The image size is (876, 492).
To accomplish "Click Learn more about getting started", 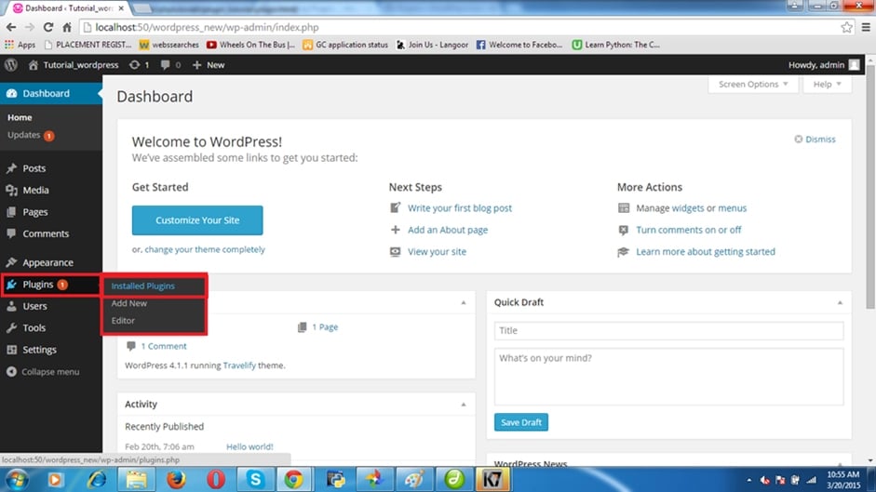I will [705, 251].
